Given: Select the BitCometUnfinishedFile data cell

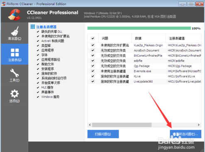Looking at the screenshot, I should click(x=148, y=55).
